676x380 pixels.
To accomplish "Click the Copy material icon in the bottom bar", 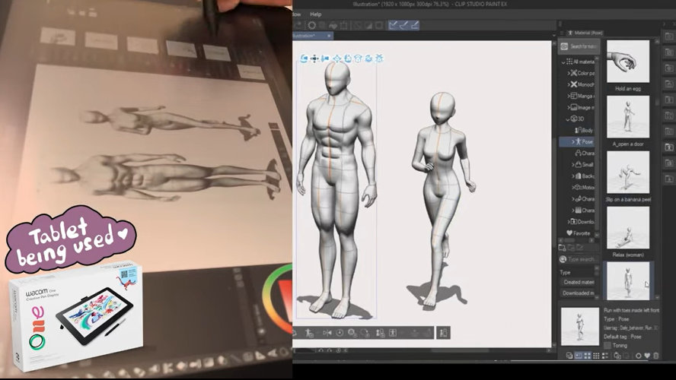I will pyautogui.click(x=617, y=356).
